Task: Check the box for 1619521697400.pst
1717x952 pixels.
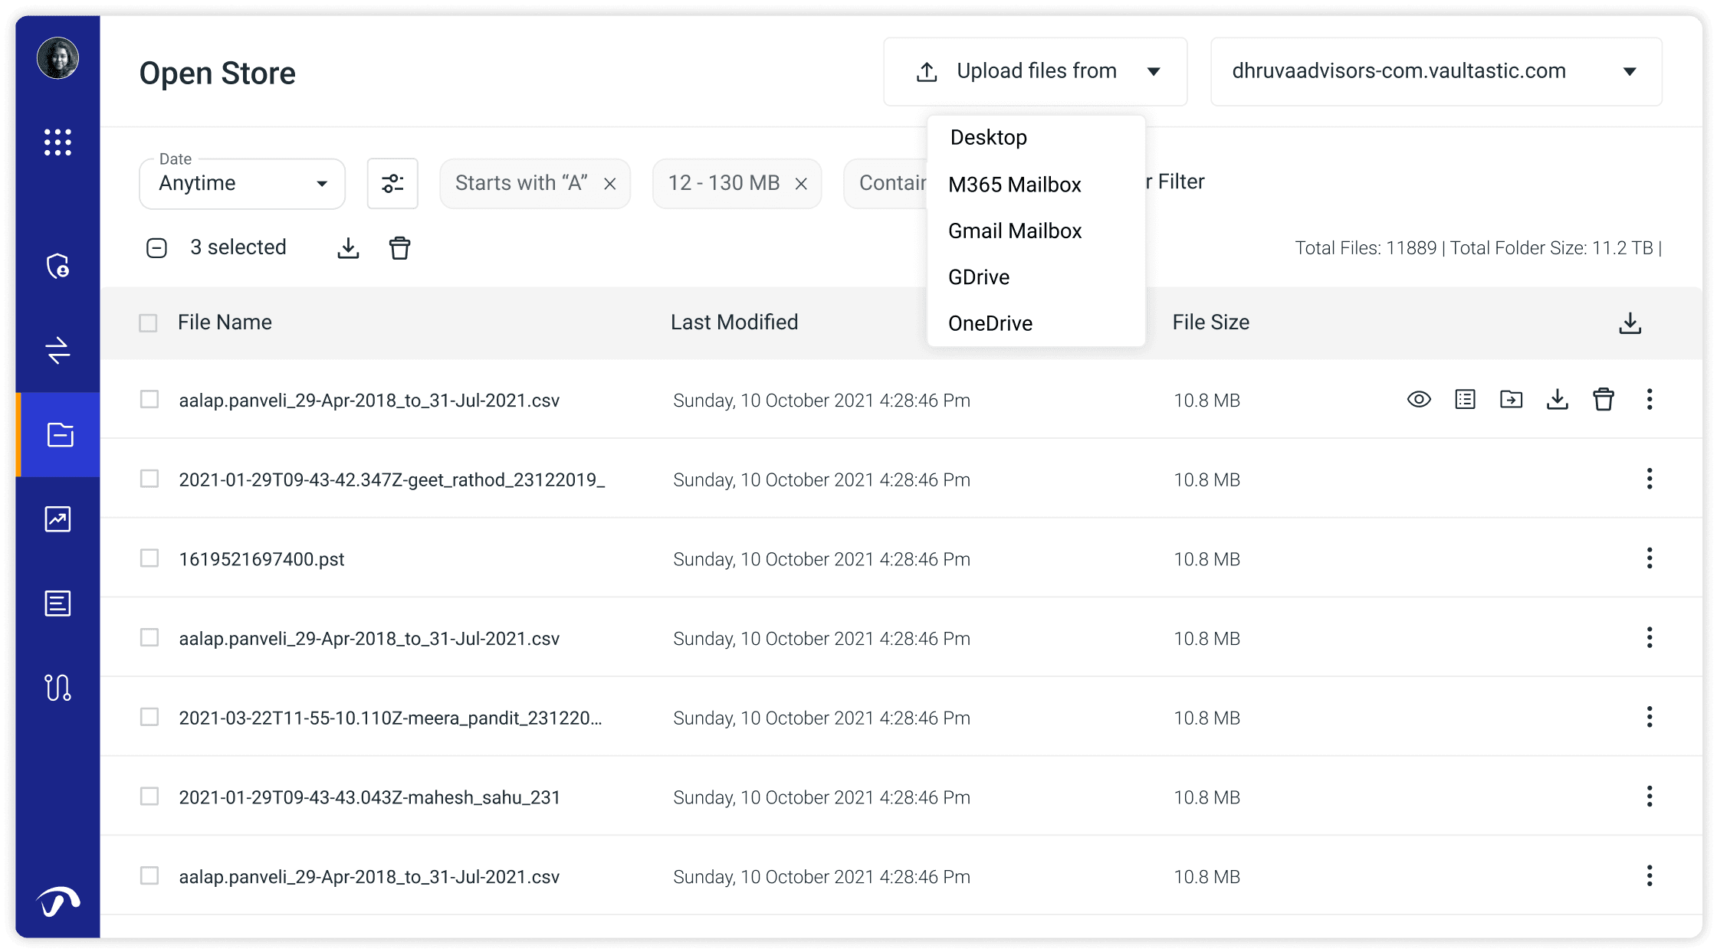Action: 149,558
